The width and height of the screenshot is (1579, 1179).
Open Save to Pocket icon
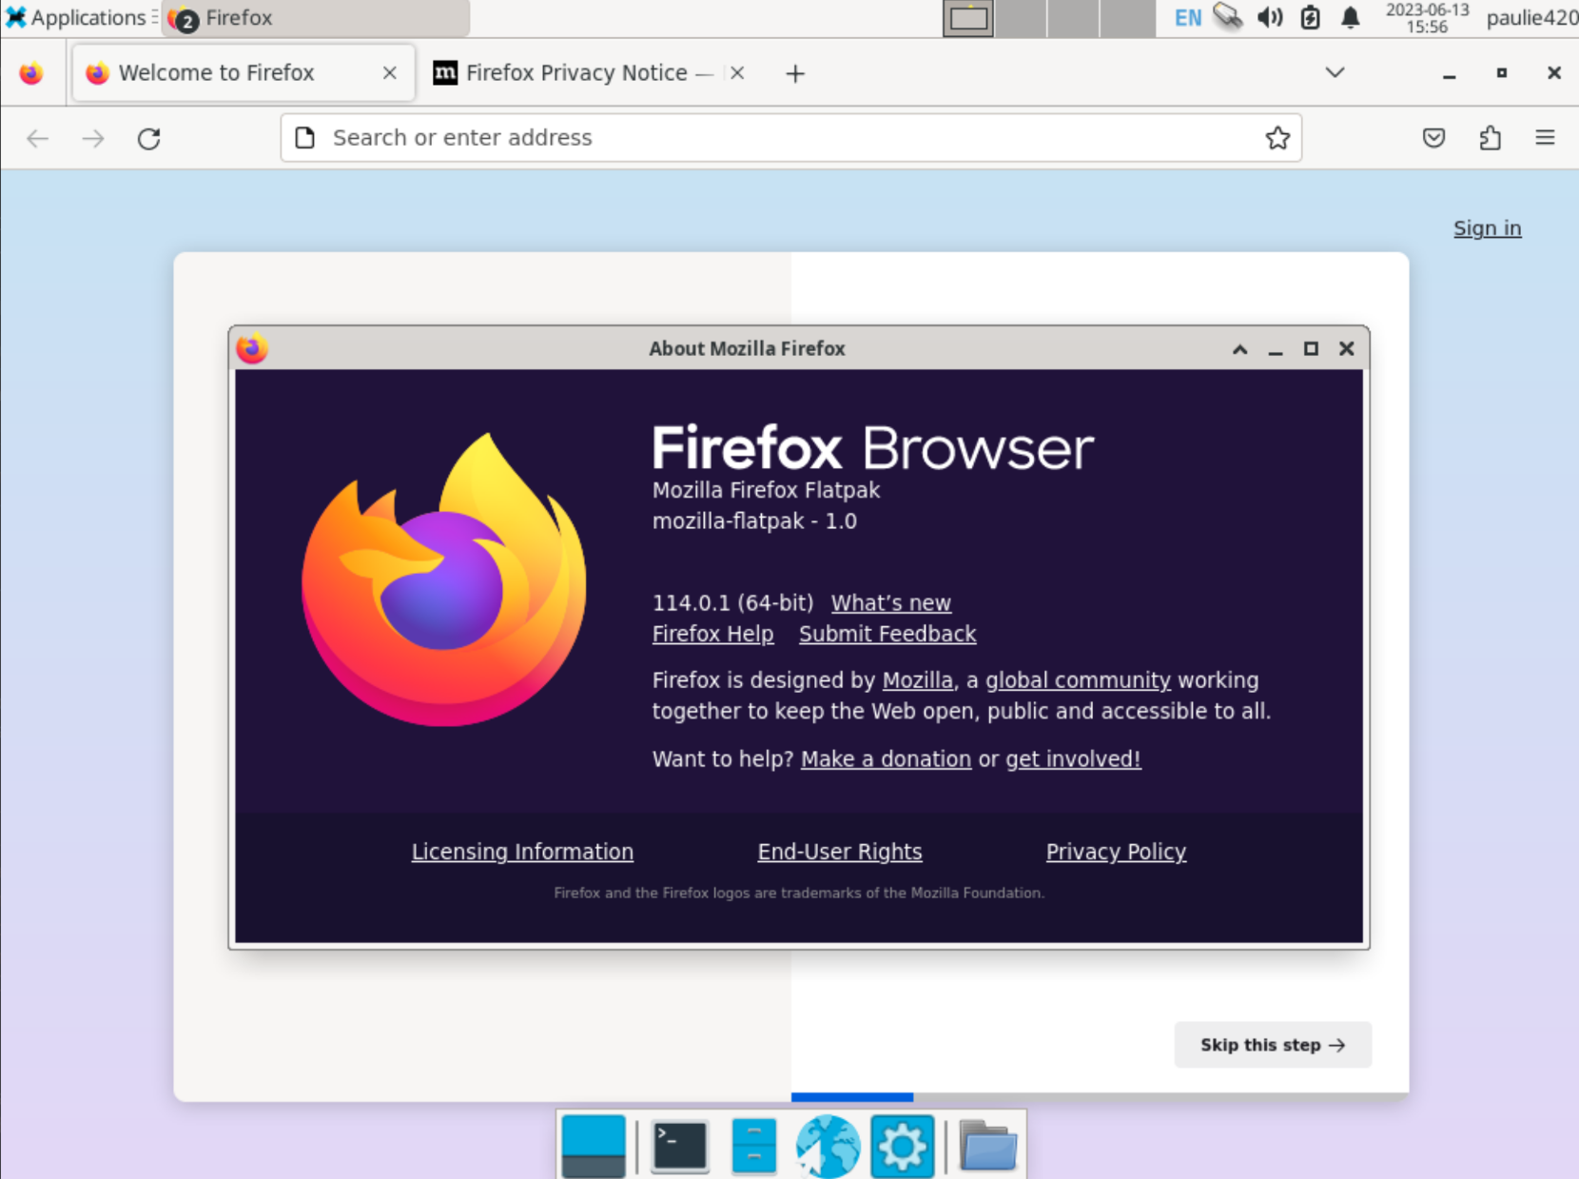coord(1433,138)
